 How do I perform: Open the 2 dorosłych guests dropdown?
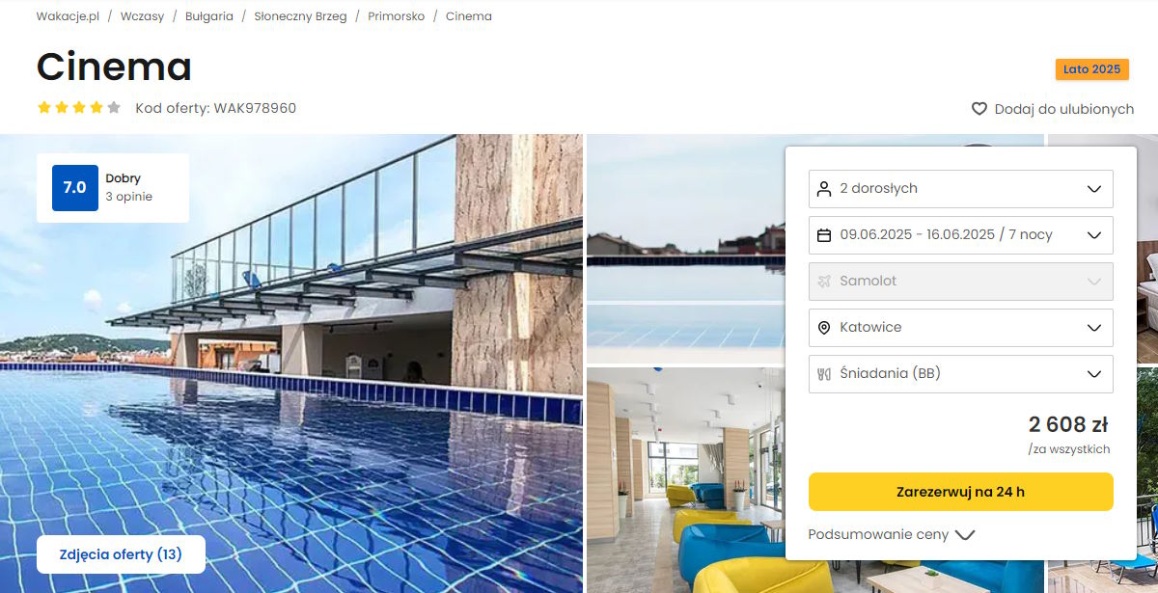click(x=961, y=189)
